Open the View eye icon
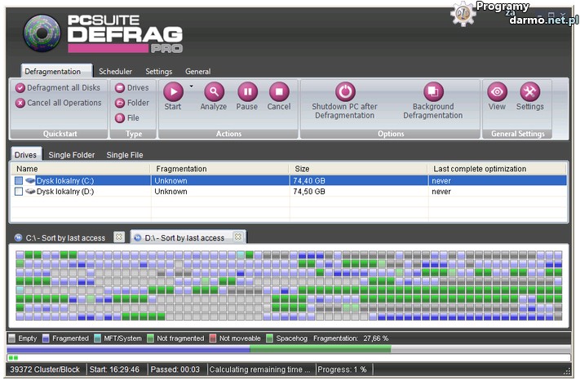 click(497, 92)
